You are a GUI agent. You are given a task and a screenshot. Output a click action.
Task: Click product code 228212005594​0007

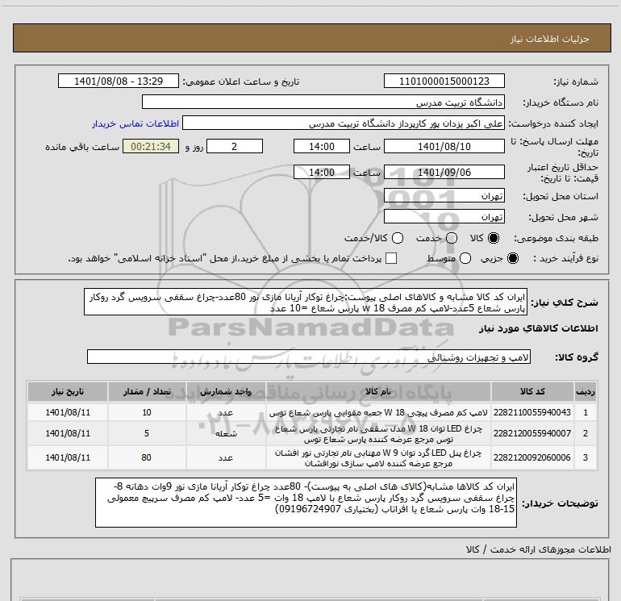[x=532, y=433]
